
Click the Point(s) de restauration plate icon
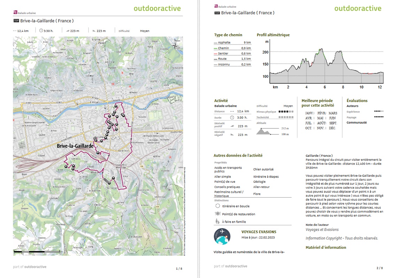[218, 214]
